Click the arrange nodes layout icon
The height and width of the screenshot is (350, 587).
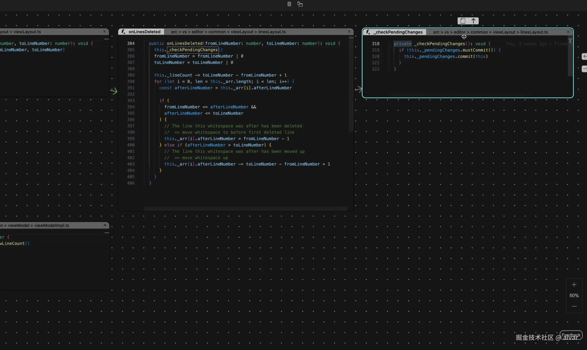(300, 4)
